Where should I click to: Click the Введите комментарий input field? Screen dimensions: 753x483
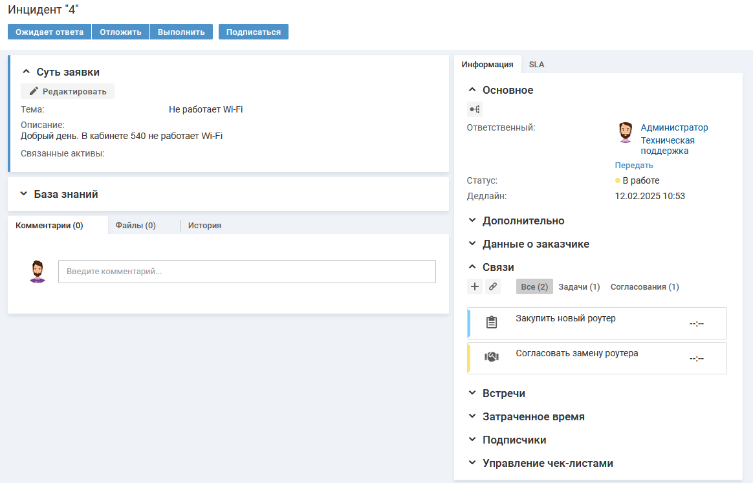pyautogui.click(x=247, y=272)
